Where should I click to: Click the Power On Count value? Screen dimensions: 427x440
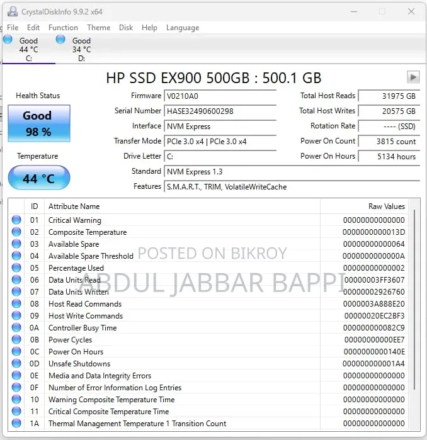[389, 142]
